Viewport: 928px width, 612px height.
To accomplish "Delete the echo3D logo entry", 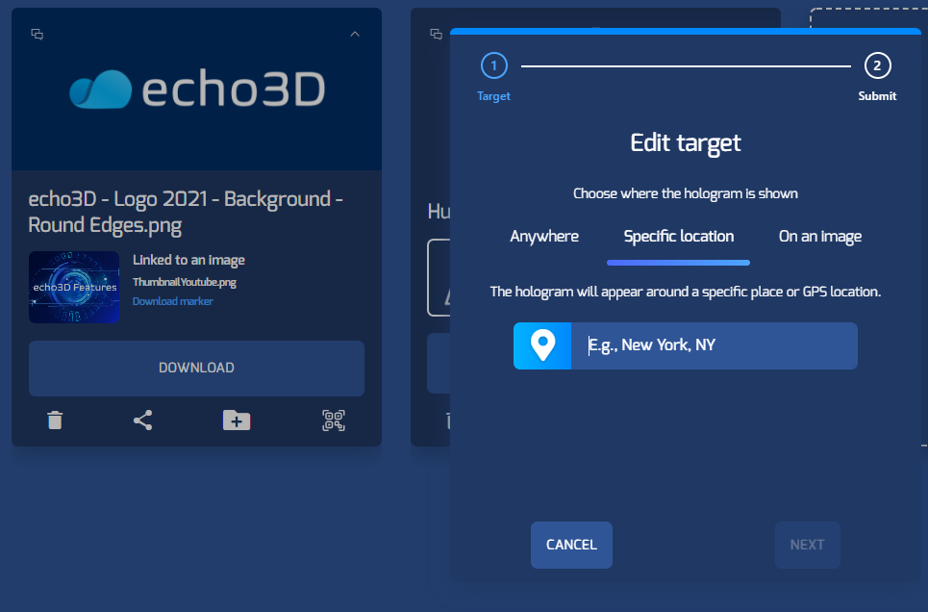I will click(x=55, y=420).
